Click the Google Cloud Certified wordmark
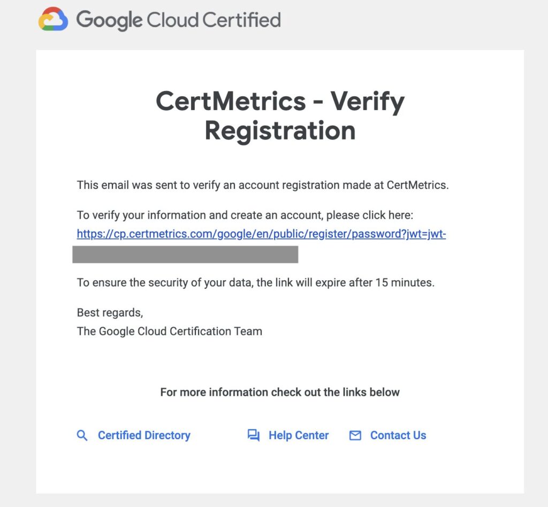 [178, 20]
